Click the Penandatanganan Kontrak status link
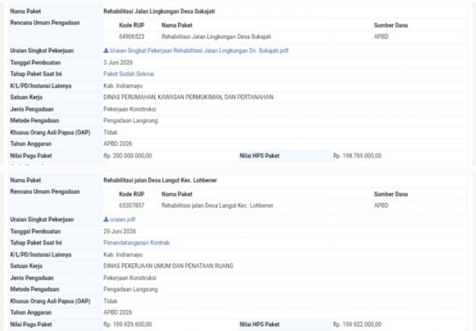 coord(136,243)
